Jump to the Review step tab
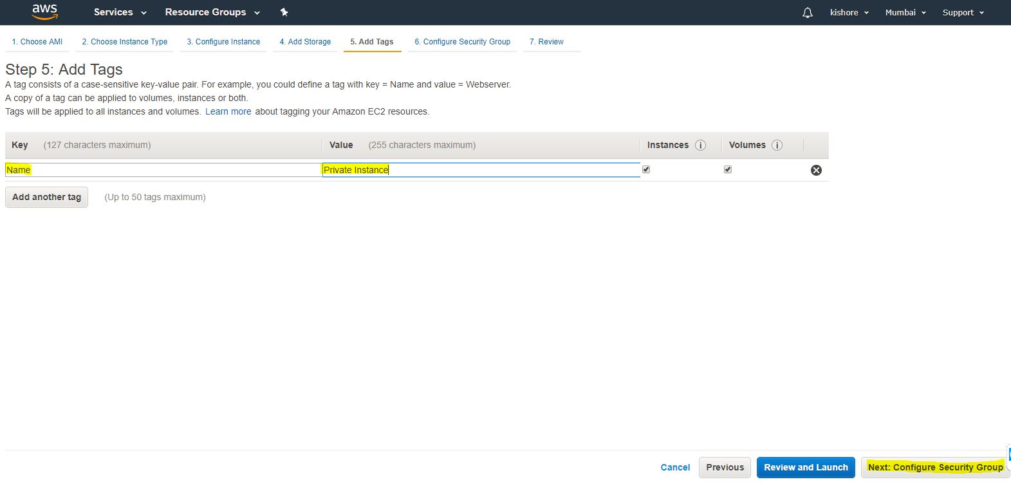 pos(546,42)
